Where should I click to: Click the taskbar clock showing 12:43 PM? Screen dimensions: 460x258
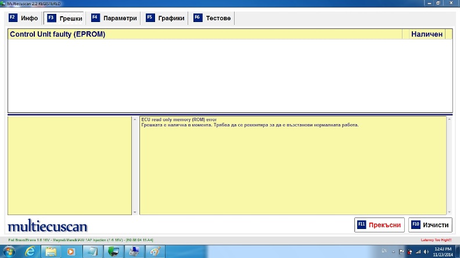click(443, 252)
